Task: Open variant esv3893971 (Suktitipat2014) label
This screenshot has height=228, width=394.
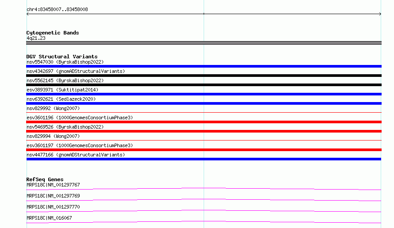Action: (62, 90)
